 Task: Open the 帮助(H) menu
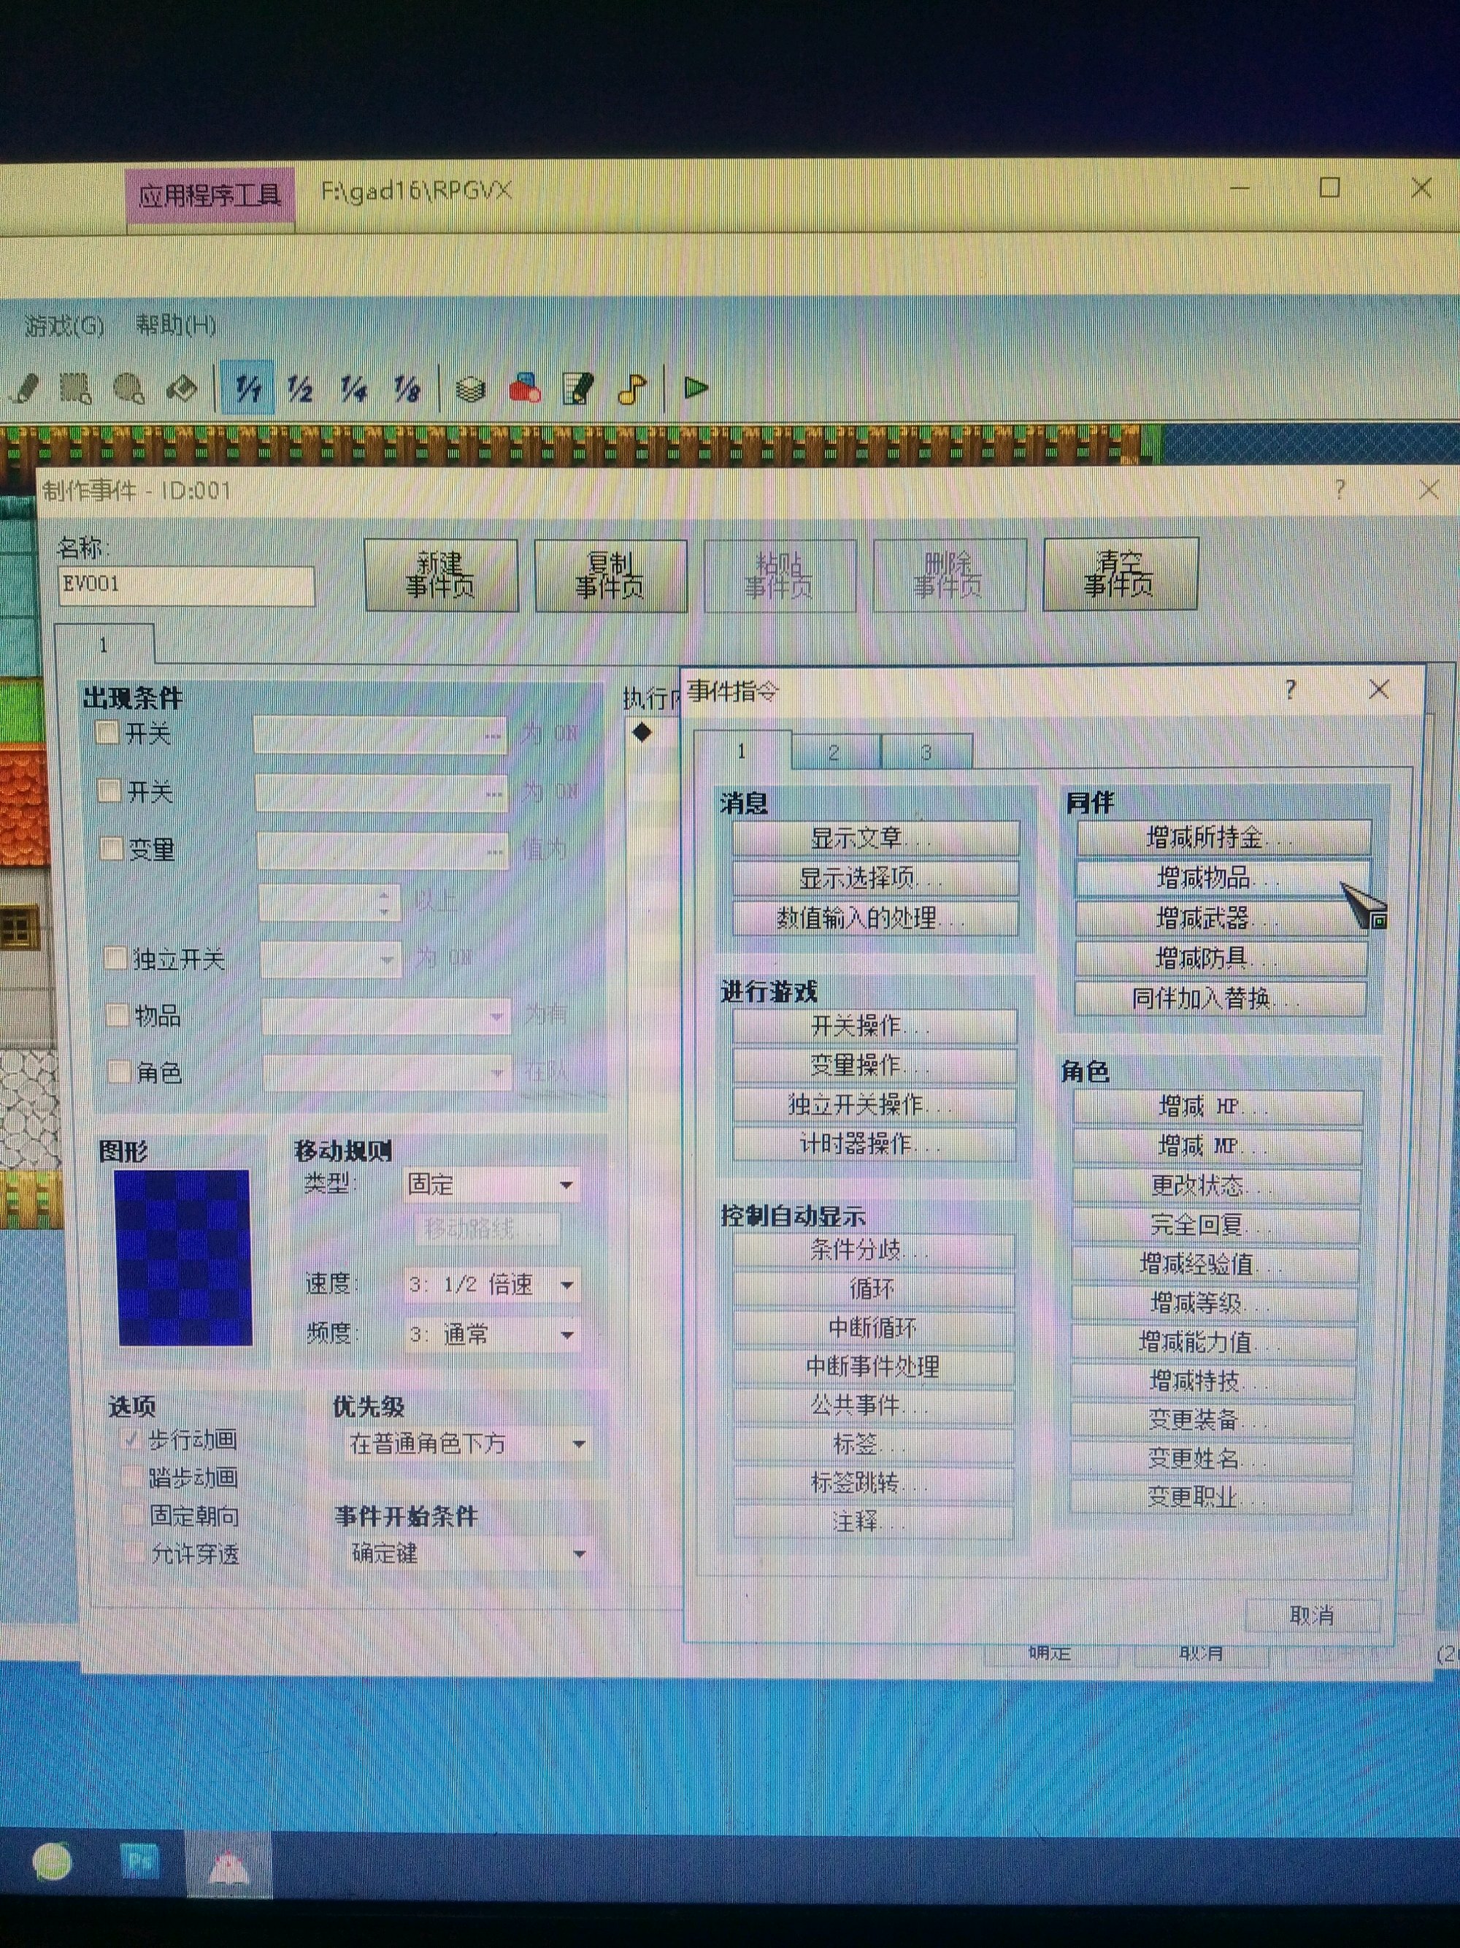click(x=175, y=326)
